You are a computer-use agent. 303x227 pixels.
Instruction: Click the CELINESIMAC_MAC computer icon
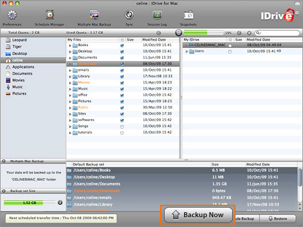[x=192, y=45]
